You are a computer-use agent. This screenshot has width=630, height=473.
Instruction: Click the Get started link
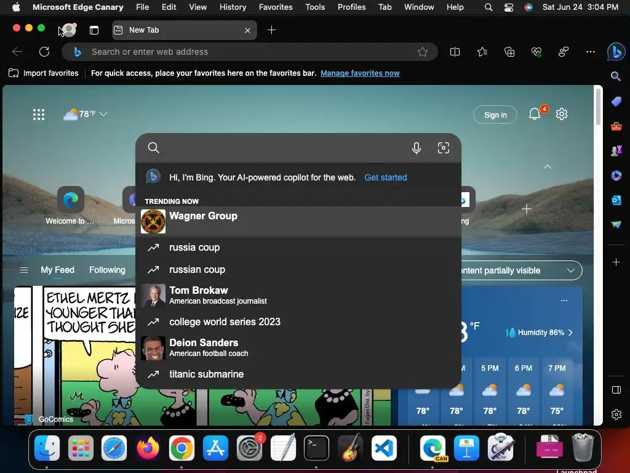pyautogui.click(x=385, y=177)
